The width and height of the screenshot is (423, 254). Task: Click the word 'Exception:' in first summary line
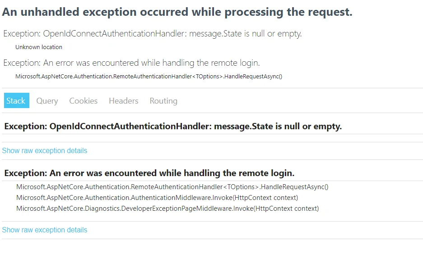(22, 34)
